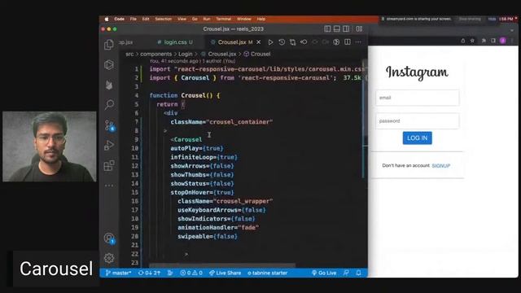Toggle the secondary side bar layout icon
521x293 pixels.
346,29
